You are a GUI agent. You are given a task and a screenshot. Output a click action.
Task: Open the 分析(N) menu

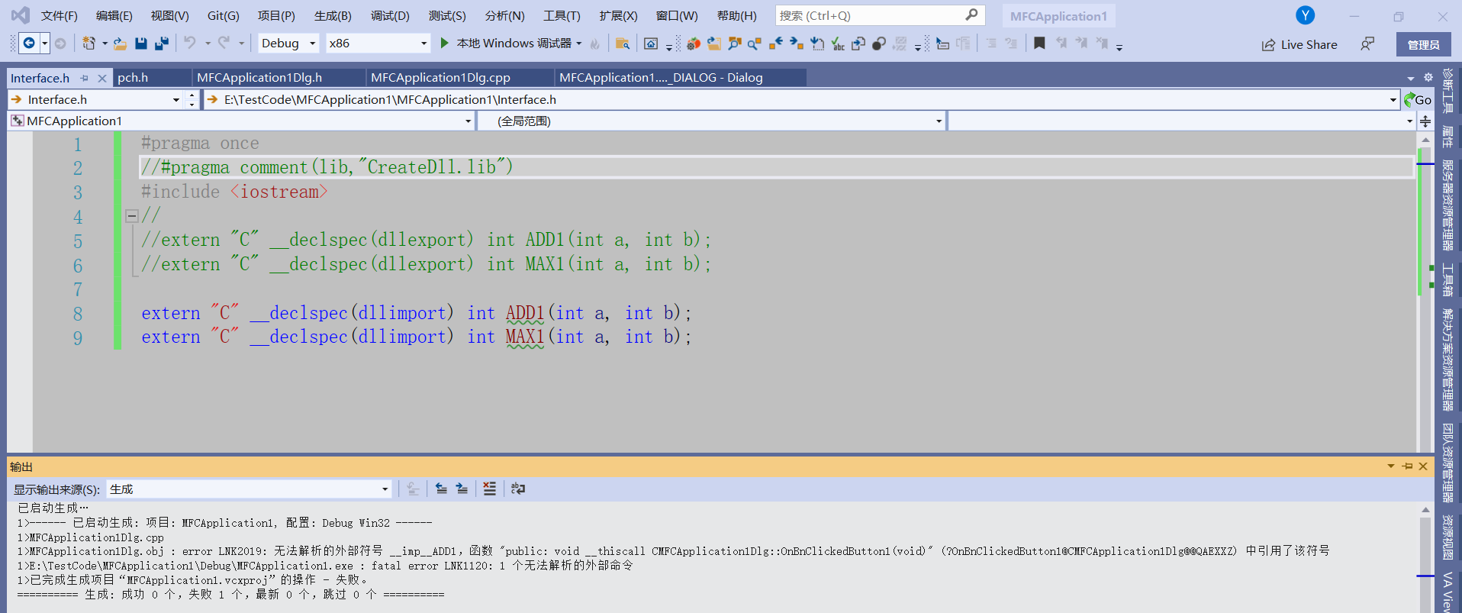point(504,15)
